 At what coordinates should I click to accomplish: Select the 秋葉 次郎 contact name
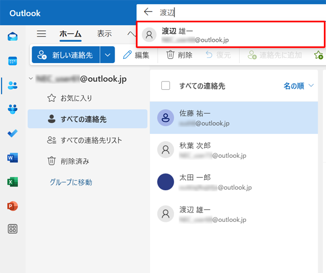pyautogui.click(x=195, y=145)
